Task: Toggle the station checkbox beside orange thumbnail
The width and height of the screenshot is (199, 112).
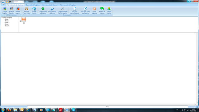Action: [x=21, y=21]
